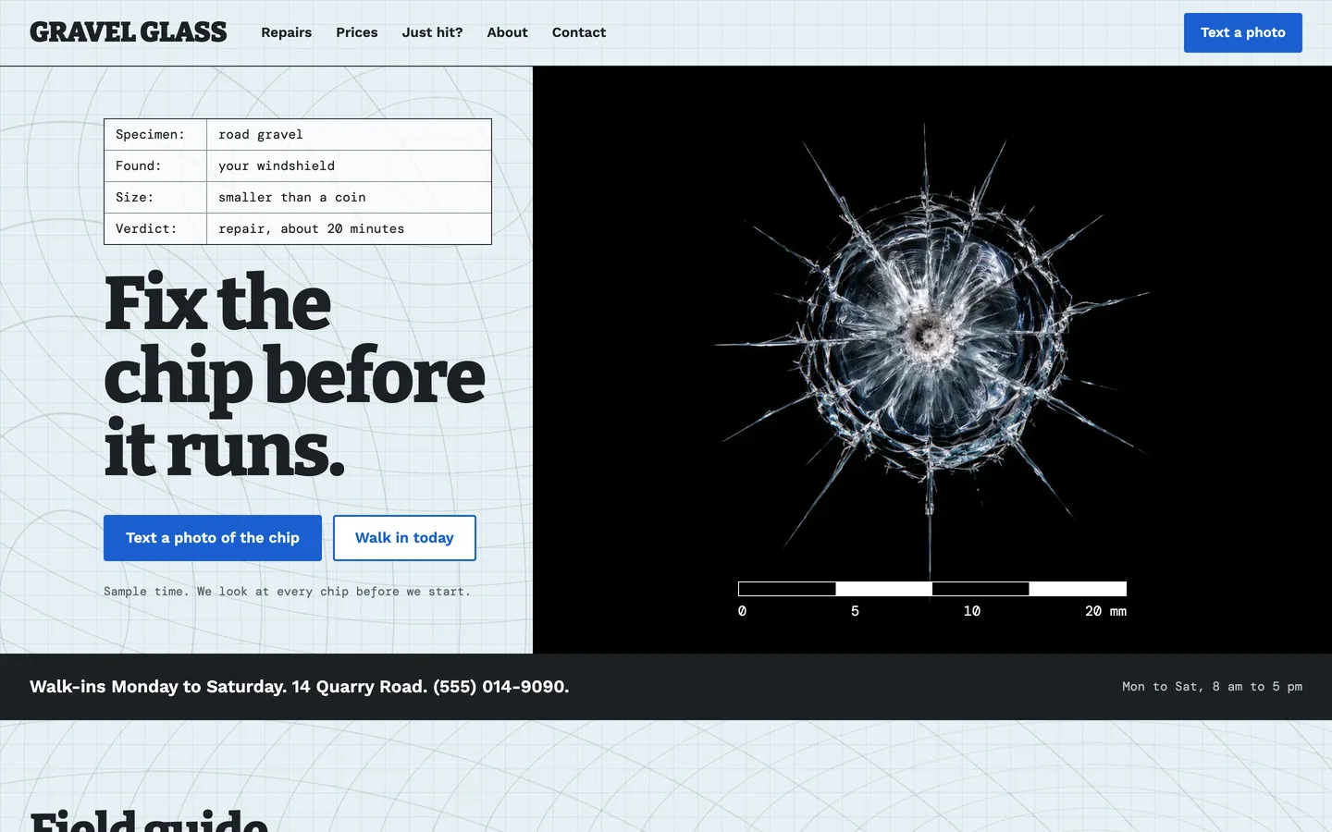Open the Contact link in the navigation
Screen dimensions: 1332x832
coord(579,32)
